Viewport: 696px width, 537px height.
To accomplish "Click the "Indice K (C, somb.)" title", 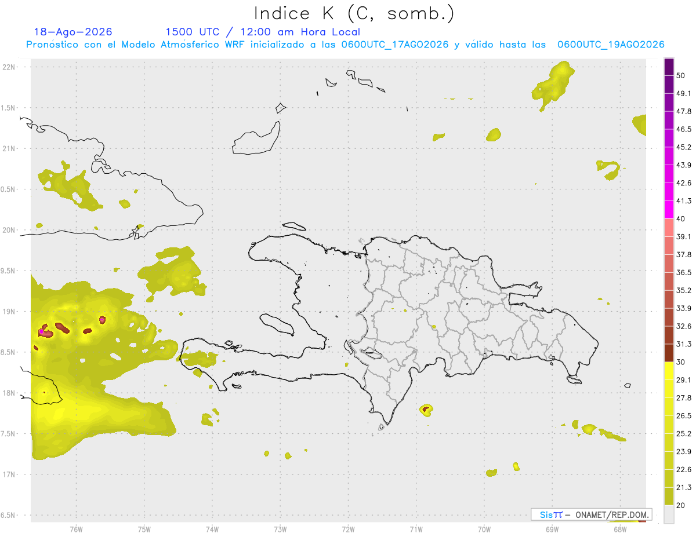I will (354, 13).
